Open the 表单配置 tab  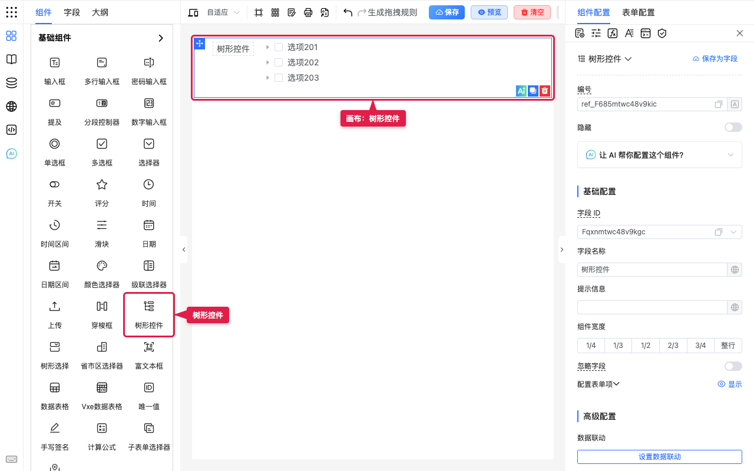click(638, 12)
